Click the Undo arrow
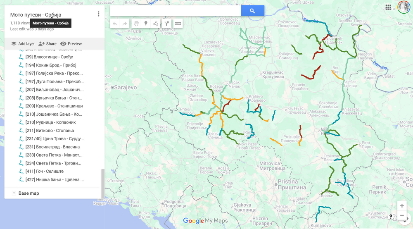Viewport: 413px width, 229px height. click(x=115, y=24)
